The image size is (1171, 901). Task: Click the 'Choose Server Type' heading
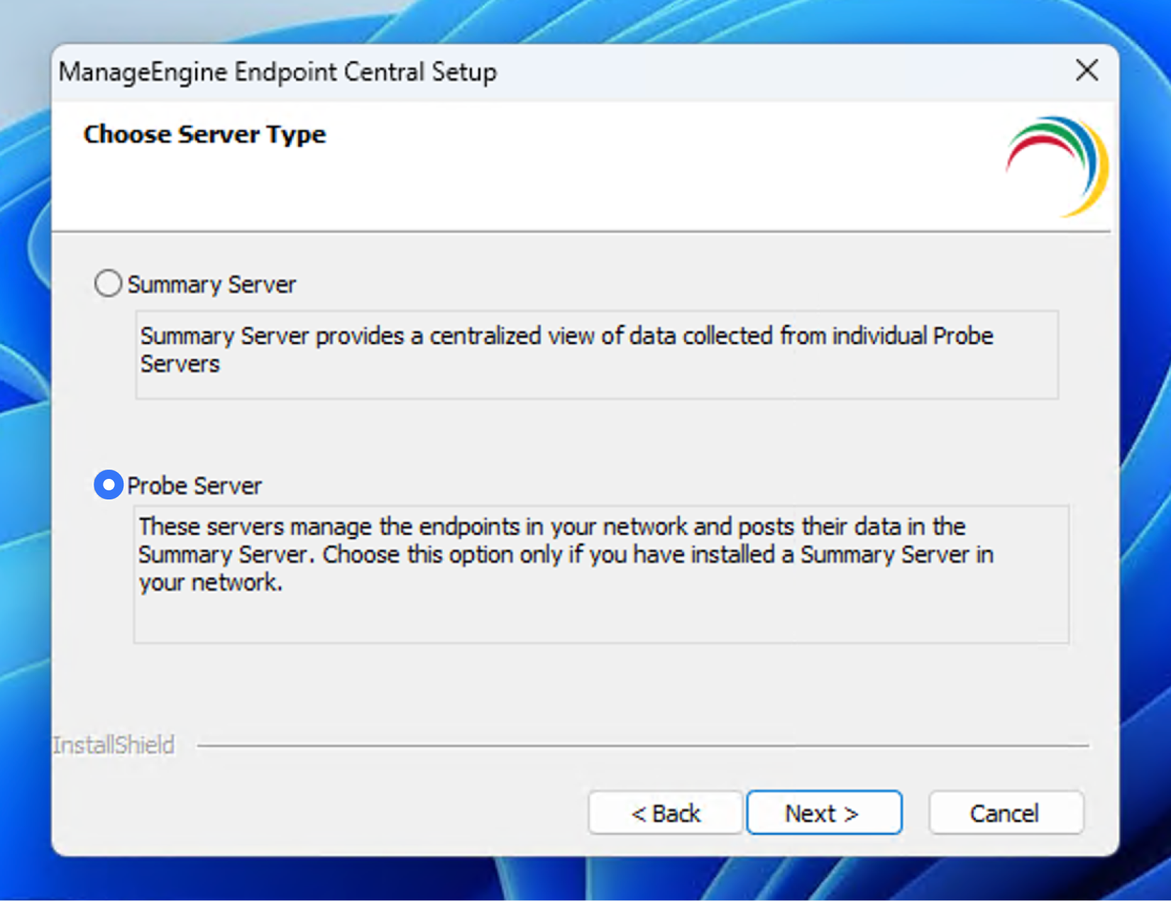(204, 134)
